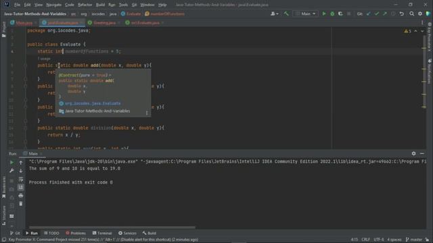Click the editor tabs vertical-dots icon
The image size is (433, 243).
point(422,23)
